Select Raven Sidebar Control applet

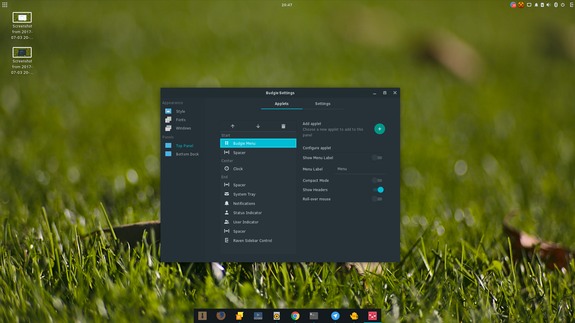click(258, 240)
